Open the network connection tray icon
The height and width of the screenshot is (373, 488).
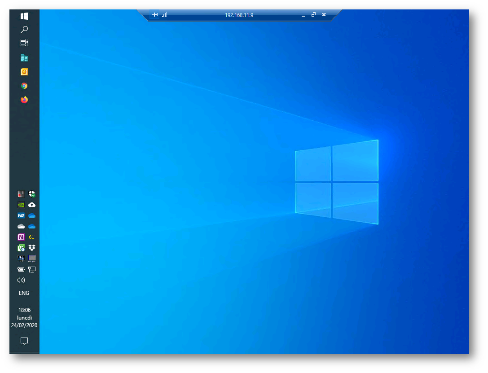tap(32, 269)
